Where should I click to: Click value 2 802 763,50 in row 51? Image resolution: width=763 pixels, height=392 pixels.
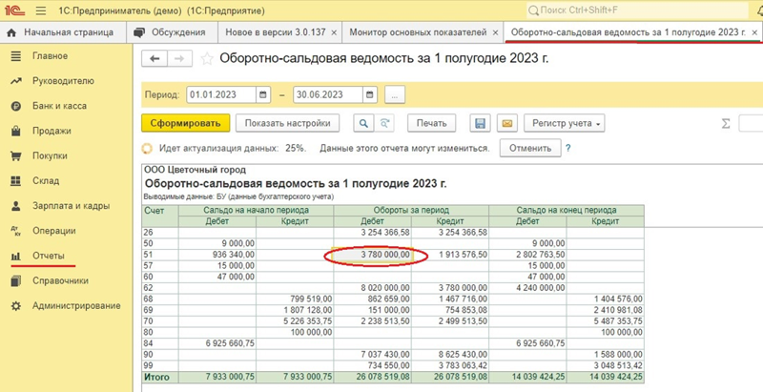point(540,255)
